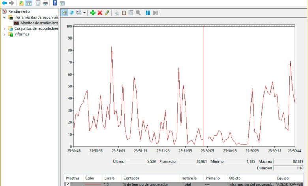Freeze display with the blue pause icon
Viewport: 308px width, 186px height.
148,13
